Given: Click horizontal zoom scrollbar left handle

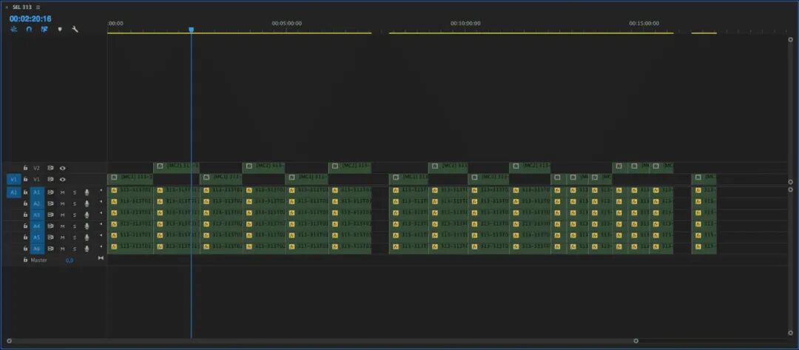Looking at the screenshot, I should click(x=9, y=341).
